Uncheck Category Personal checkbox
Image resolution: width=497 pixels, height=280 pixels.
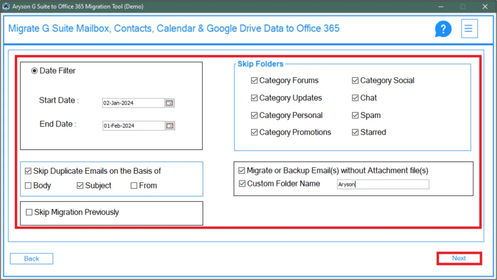[x=254, y=115]
